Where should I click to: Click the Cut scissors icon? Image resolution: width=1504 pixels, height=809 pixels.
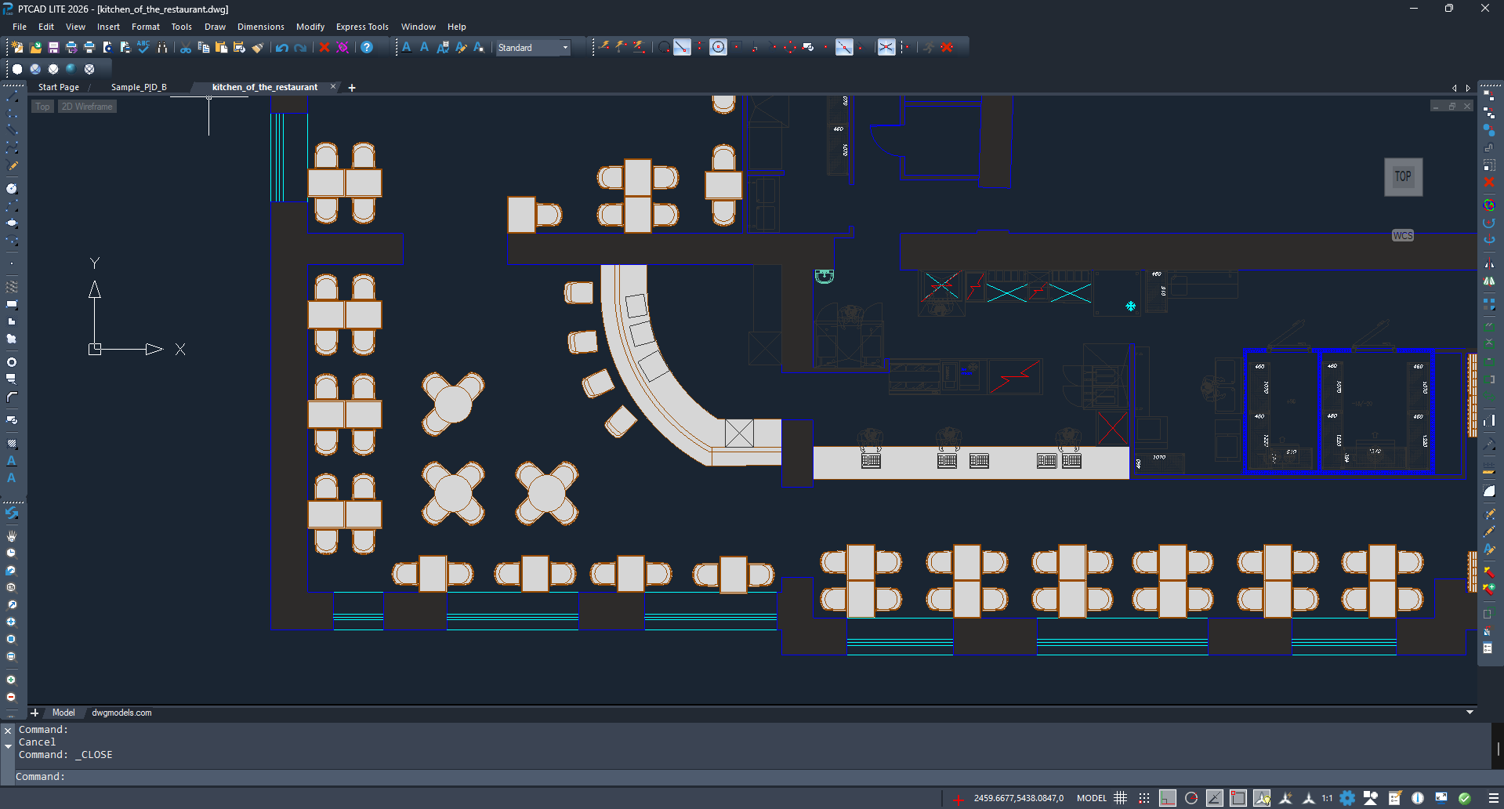point(186,48)
